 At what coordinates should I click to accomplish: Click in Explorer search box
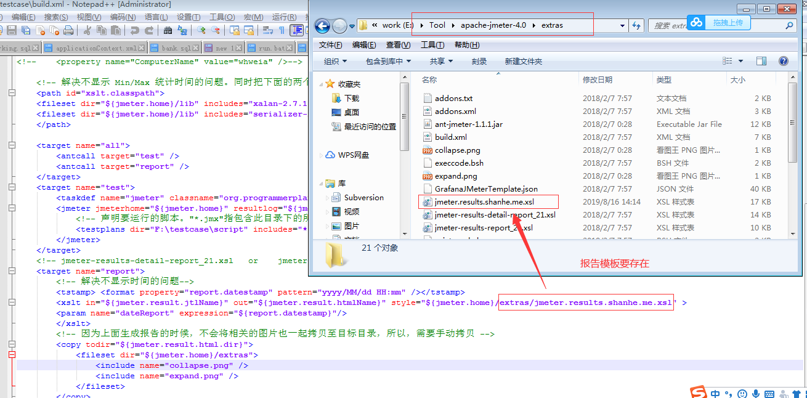click(724, 25)
